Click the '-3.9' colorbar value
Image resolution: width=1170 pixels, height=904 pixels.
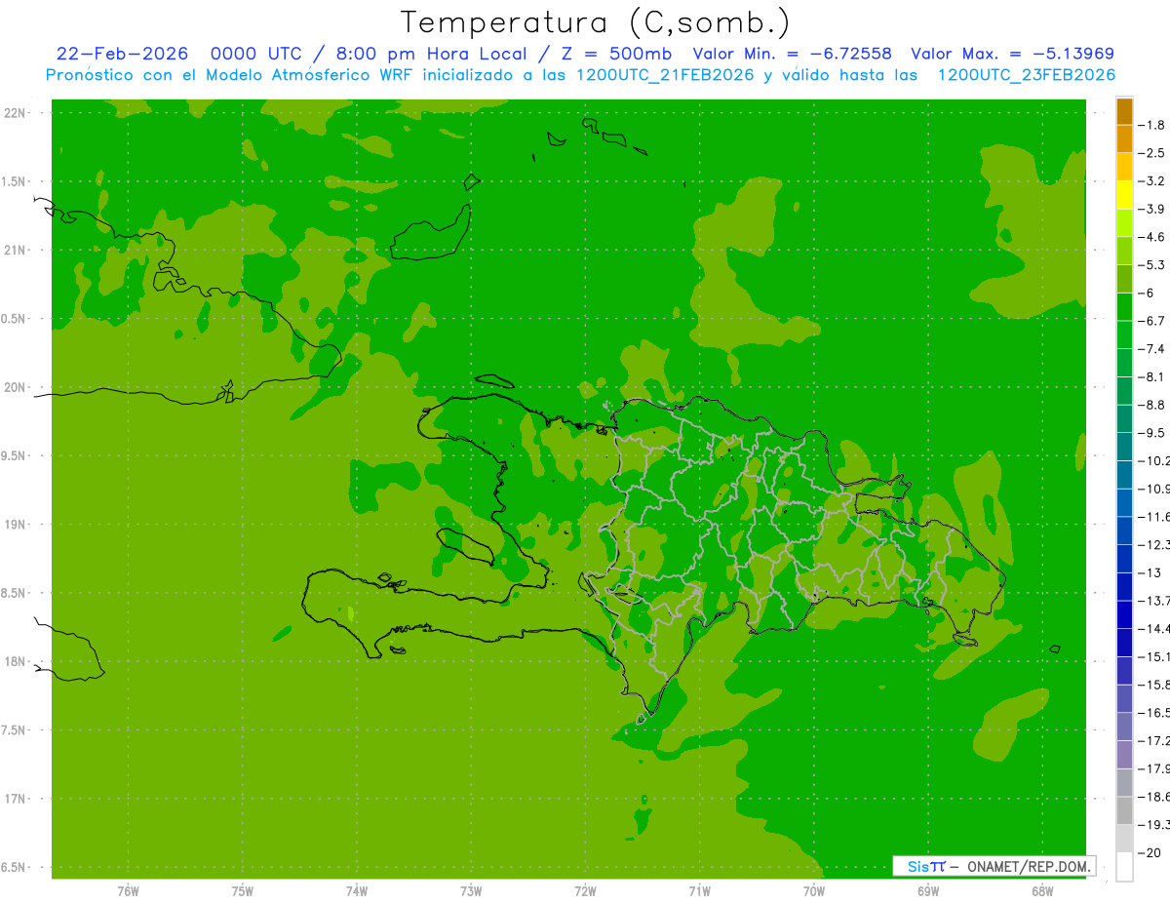(1151, 209)
